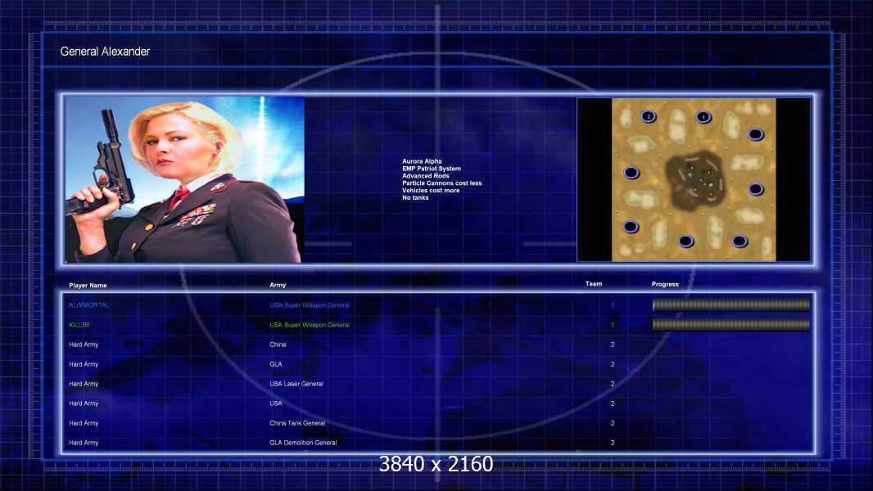The width and height of the screenshot is (873, 491).
Task: Select General Alexander portrait image
Action: click(x=184, y=179)
